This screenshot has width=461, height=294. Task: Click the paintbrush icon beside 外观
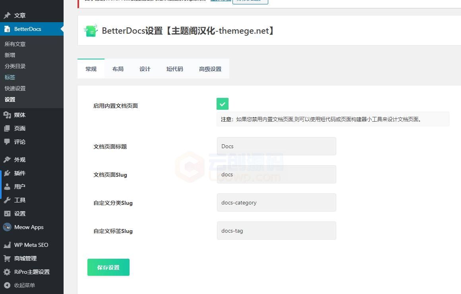coord(7,160)
